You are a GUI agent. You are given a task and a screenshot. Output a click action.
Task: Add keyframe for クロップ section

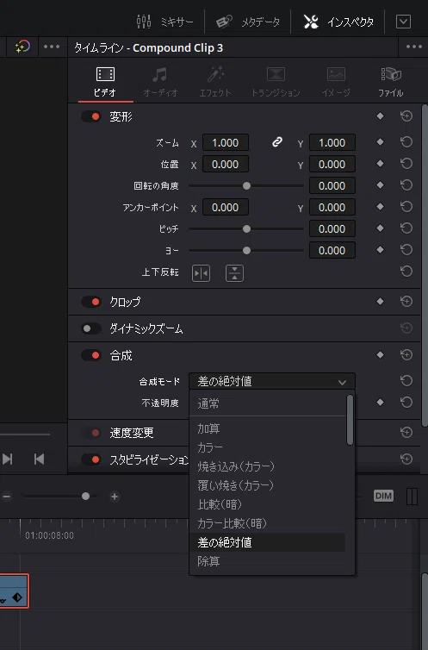pyautogui.click(x=380, y=302)
